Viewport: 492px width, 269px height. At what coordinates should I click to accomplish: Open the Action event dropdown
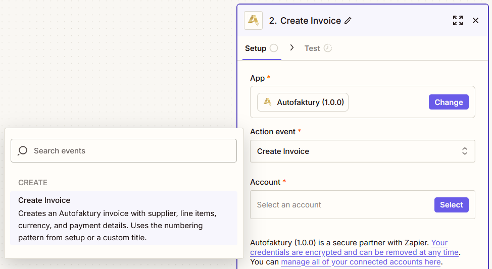point(362,151)
